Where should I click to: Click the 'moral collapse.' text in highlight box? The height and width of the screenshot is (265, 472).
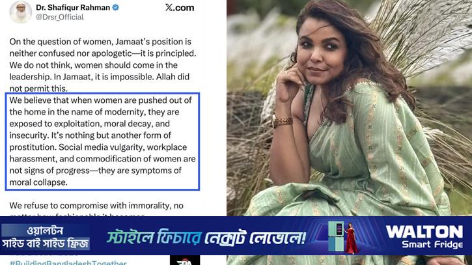pyautogui.click(x=38, y=182)
